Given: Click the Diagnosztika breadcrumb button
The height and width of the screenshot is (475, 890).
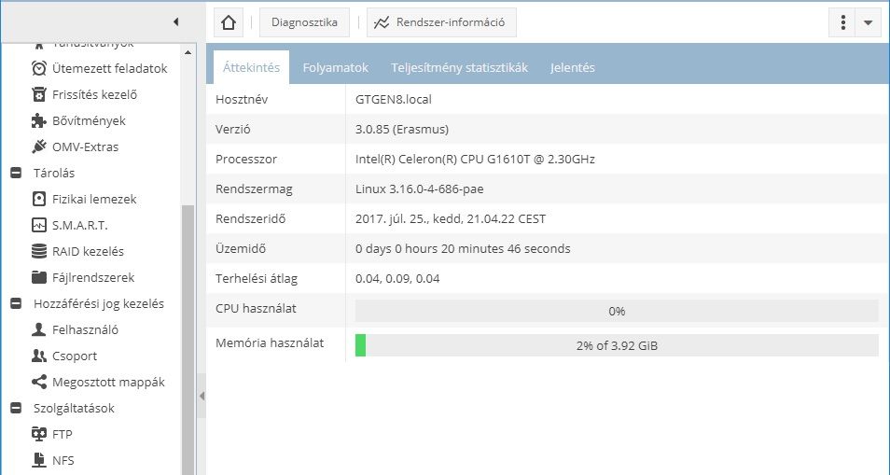Looking at the screenshot, I should click(x=304, y=22).
